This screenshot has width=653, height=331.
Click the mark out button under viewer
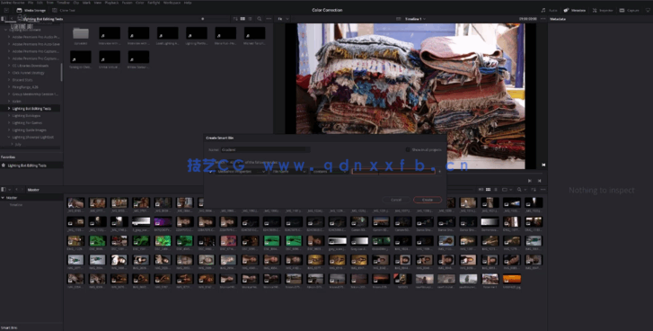(x=539, y=181)
